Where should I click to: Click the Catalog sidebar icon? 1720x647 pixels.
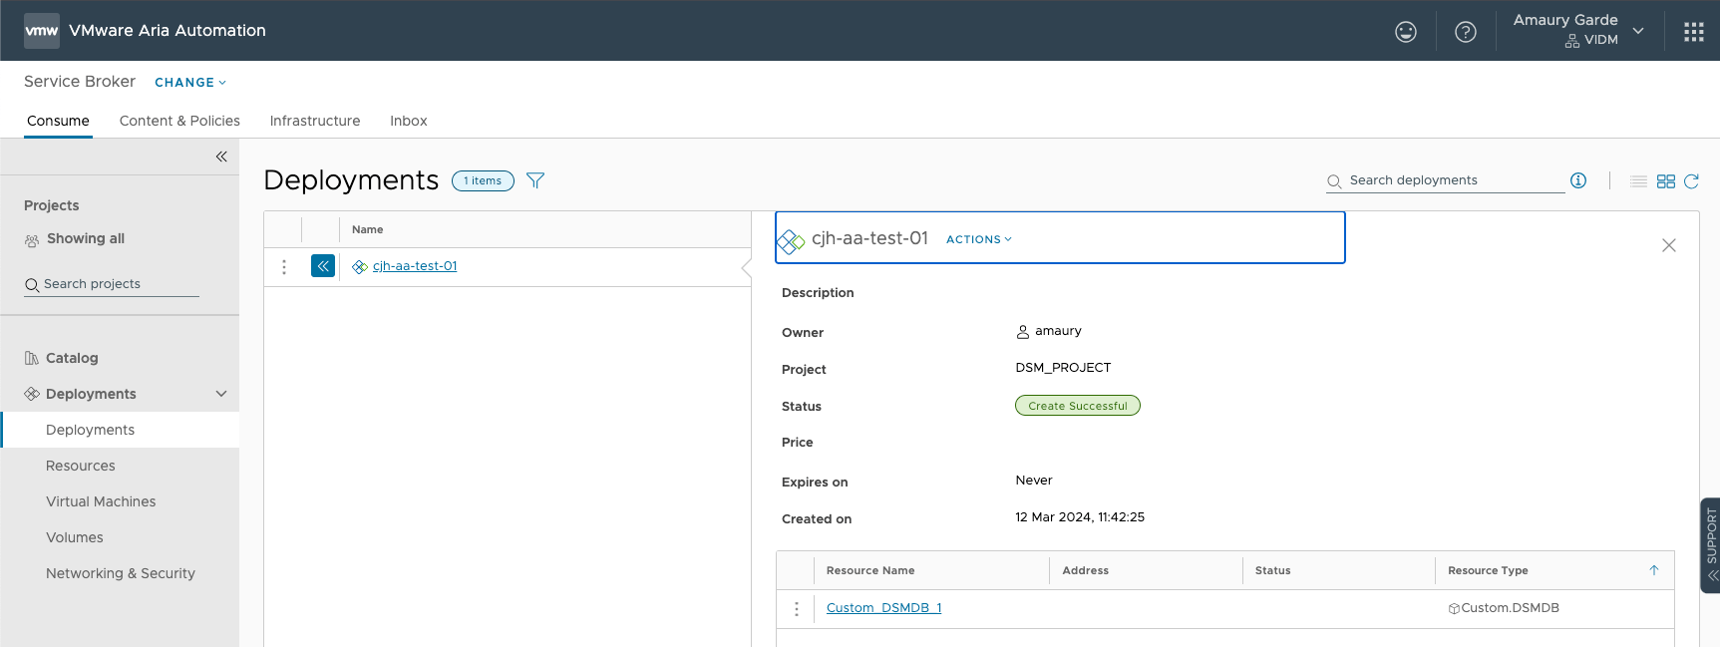click(x=32, y=358)
